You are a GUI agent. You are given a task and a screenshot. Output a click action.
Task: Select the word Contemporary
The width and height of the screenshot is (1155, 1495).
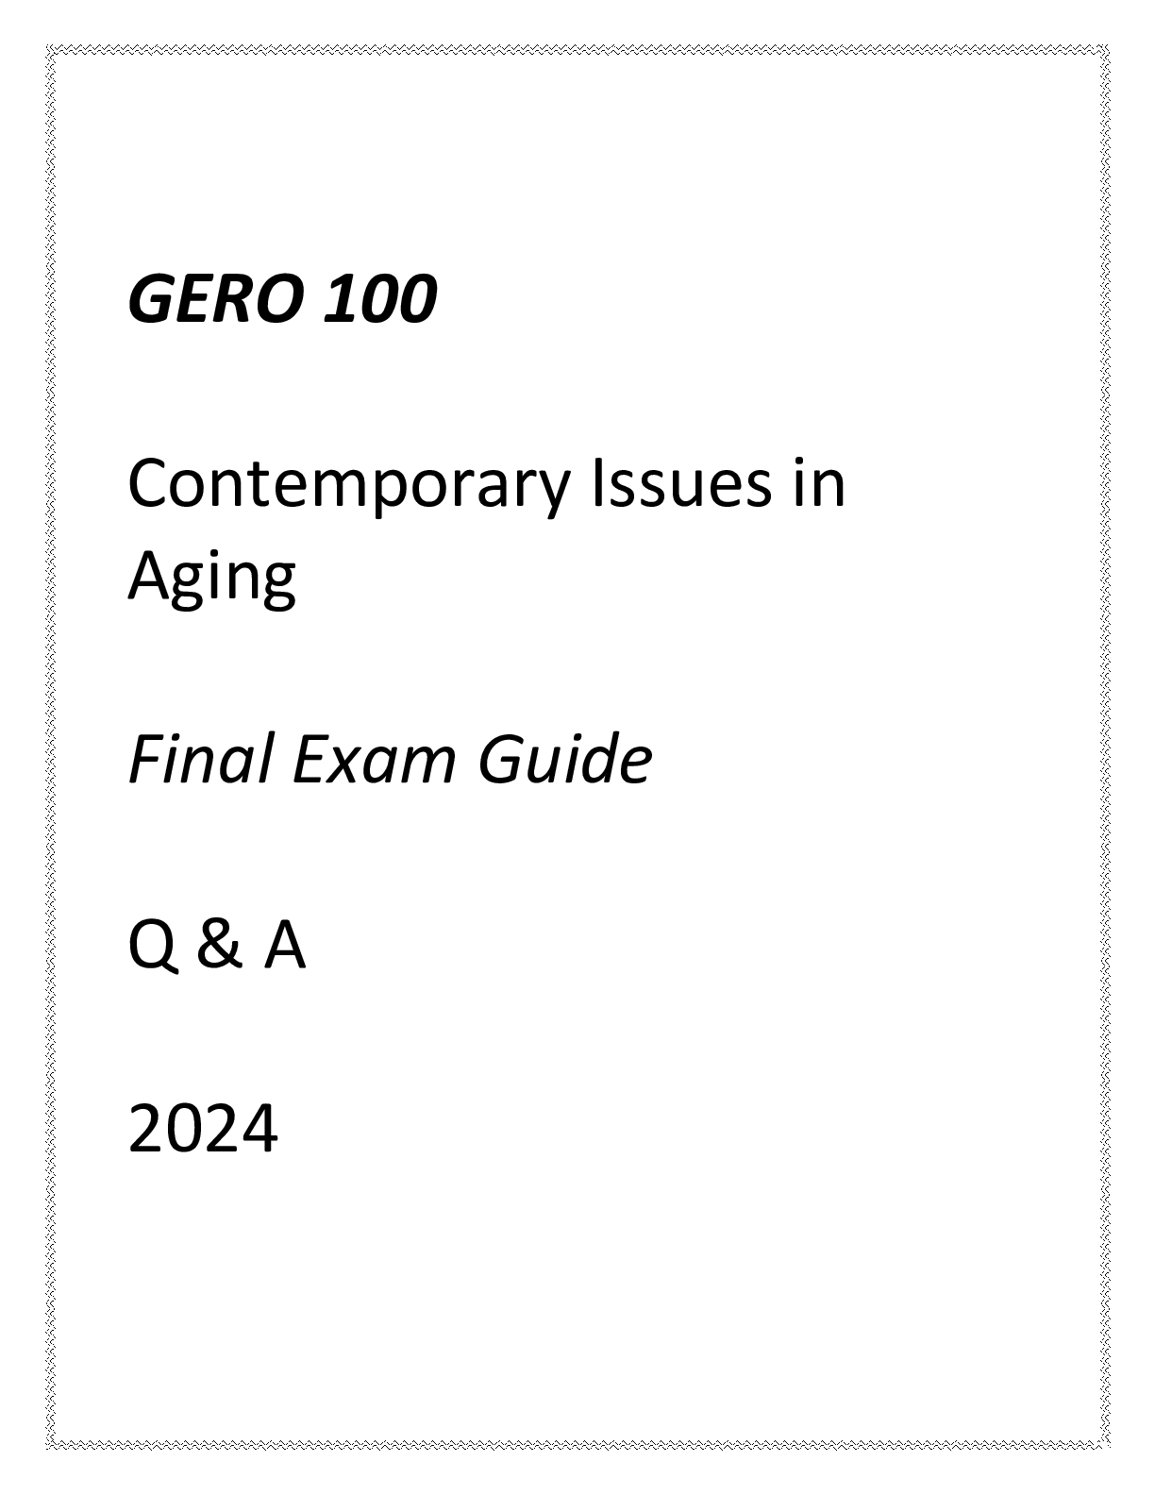point(350,487)
